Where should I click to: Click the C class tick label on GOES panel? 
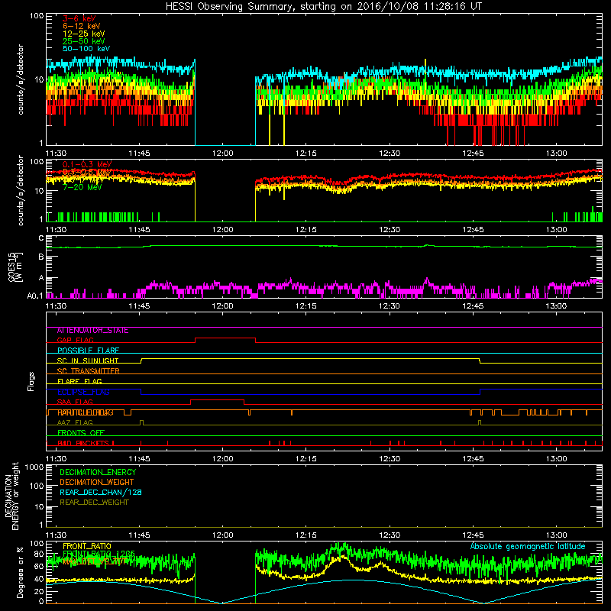click(x=41, y=238)
